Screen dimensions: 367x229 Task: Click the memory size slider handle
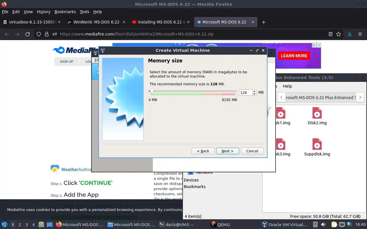(x=152, y=91)
